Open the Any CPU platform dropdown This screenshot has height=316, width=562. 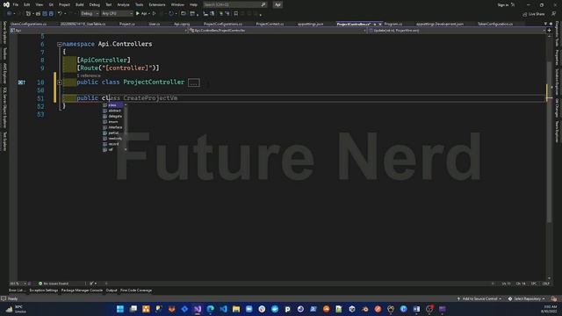point(117,14)
